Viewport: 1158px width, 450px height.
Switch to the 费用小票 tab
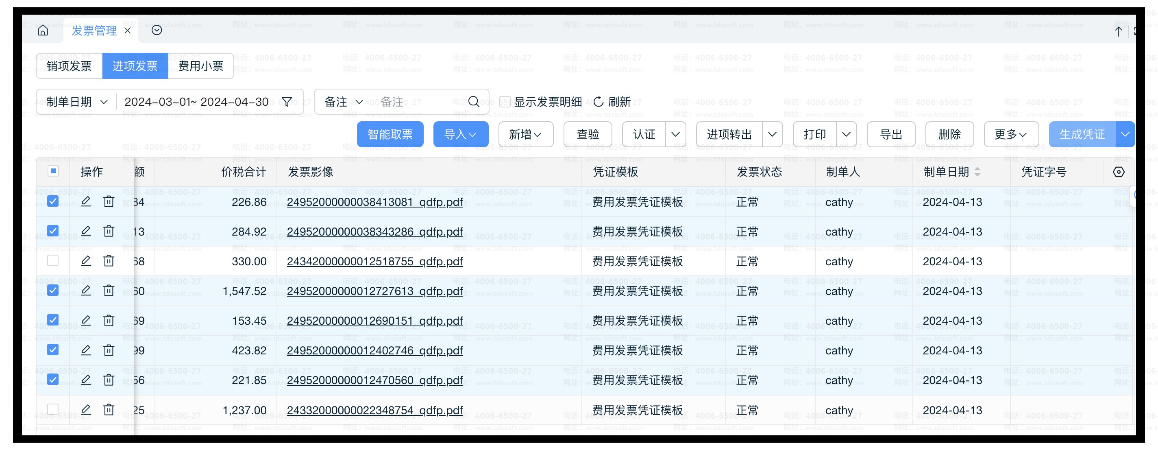click(200, 66)
